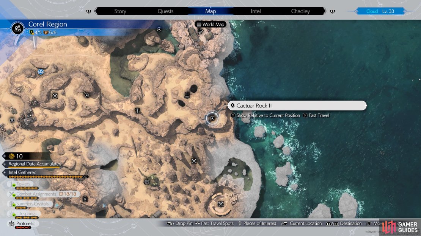Toggle the Summon Crystals completed entry

(30, 204)
